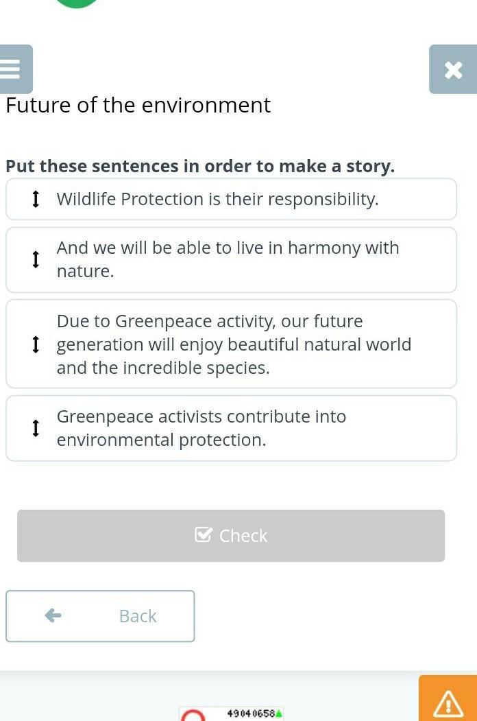
Task: Select the 'future generation will enjoy' sentence card
Action: (x=231, y=344)
